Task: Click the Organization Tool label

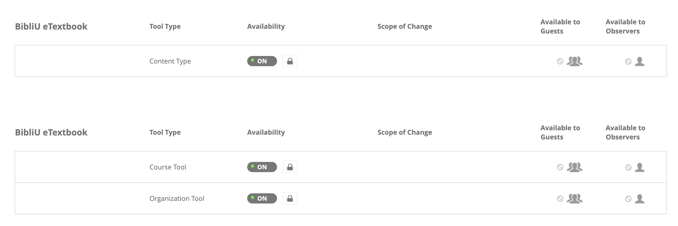Action: pos(177,198)
